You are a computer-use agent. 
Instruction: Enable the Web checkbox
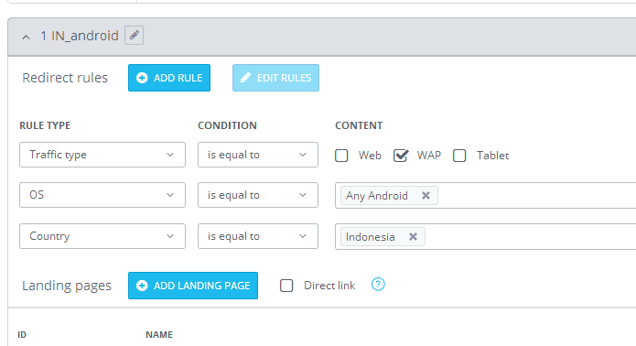click(341, 156)
